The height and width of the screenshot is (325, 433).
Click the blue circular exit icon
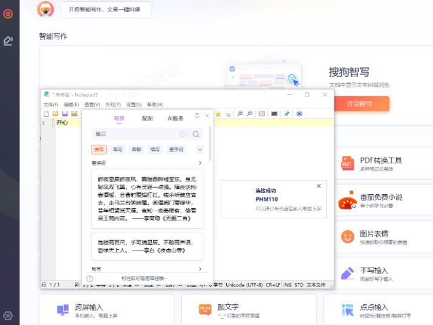(299, 114)
